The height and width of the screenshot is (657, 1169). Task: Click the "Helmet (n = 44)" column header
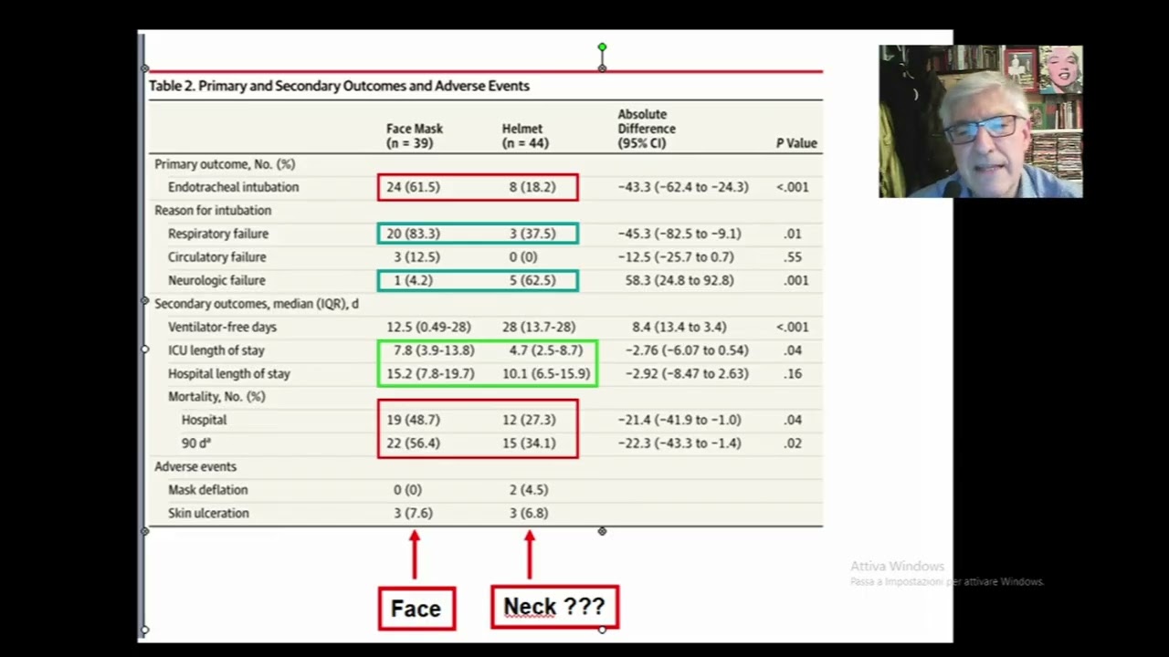point(525,136)
